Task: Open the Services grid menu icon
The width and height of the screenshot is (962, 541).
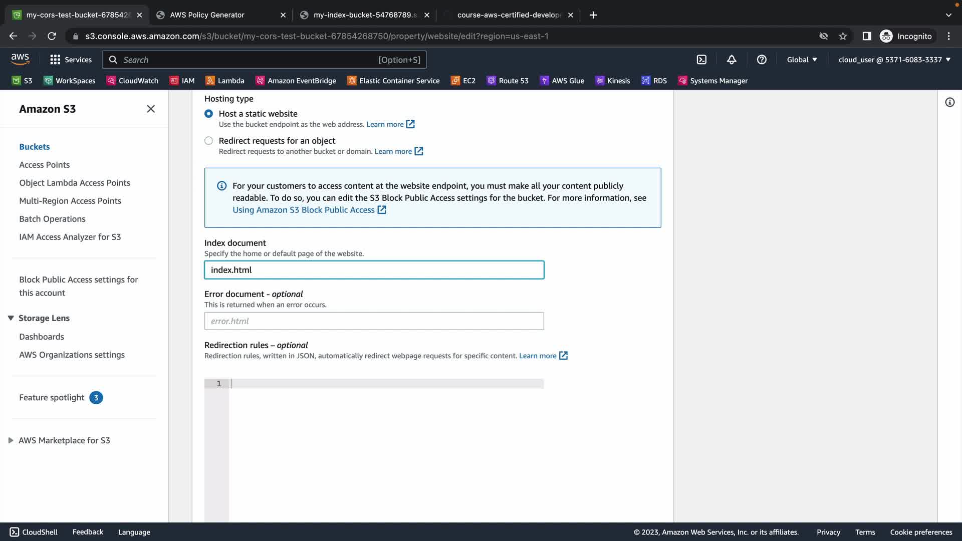Action: 55,60
